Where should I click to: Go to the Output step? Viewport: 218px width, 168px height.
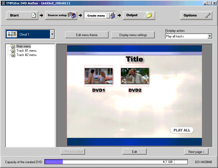tap(139, 15)
